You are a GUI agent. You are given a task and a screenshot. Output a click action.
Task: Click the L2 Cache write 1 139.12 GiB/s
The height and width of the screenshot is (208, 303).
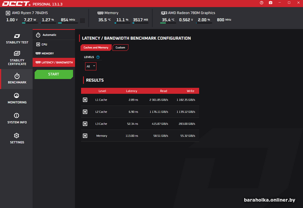[x=186, y=112]
